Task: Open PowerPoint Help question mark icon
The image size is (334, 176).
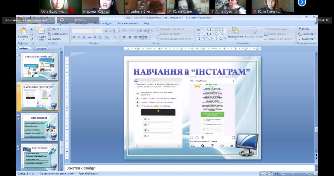Action: [x=316, y=23]
